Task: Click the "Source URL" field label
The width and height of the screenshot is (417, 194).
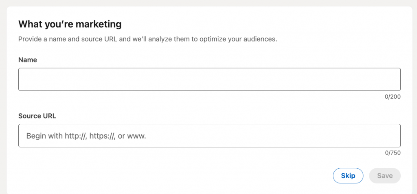Action: coord(37,116)
